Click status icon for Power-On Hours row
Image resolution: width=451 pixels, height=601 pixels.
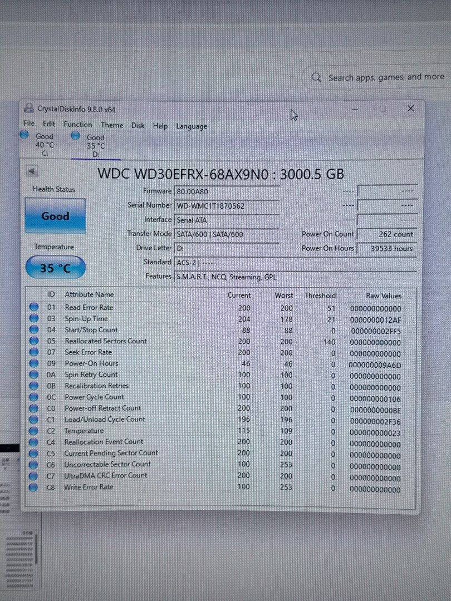click(x=34, y=363)
